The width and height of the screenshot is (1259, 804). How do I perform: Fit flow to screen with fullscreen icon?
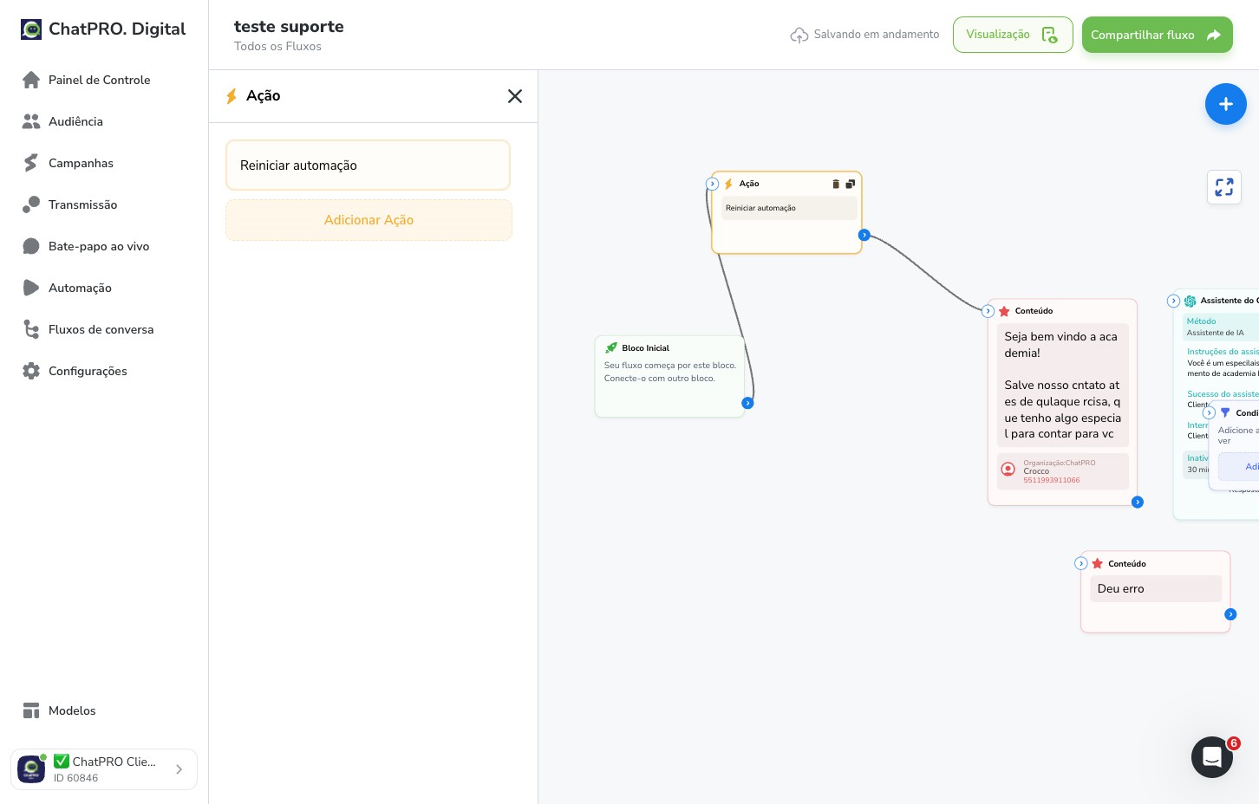click(x=1224, y=187)
